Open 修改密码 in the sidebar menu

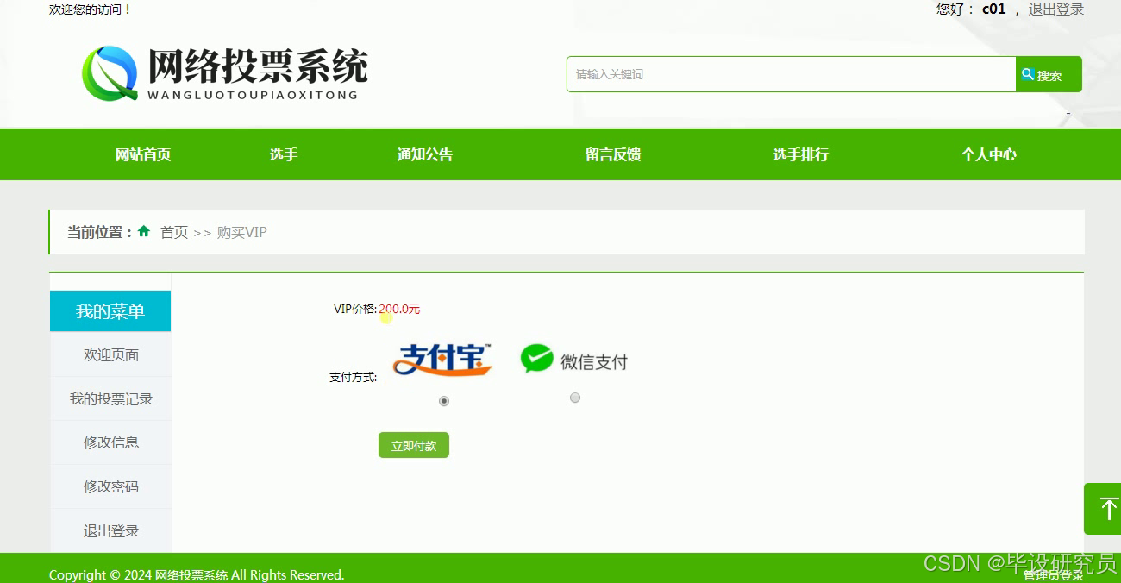click(111, 486)
